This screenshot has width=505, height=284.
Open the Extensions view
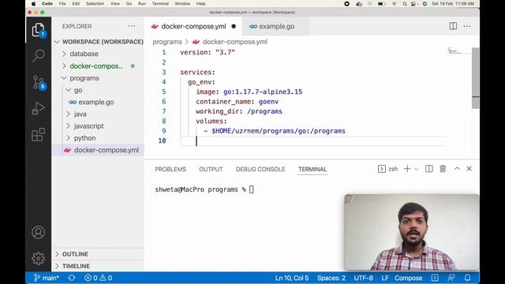39,135
